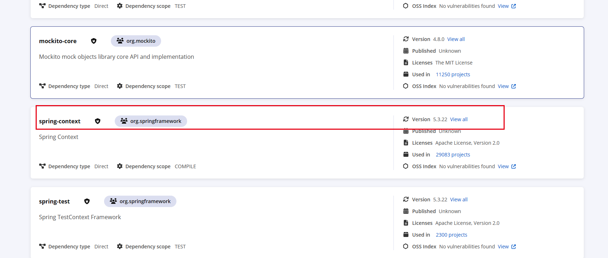This screenshot has width=608, height=258.
Task: Open the spring-context org.springframework group badge
Action: tap(151, 121)
